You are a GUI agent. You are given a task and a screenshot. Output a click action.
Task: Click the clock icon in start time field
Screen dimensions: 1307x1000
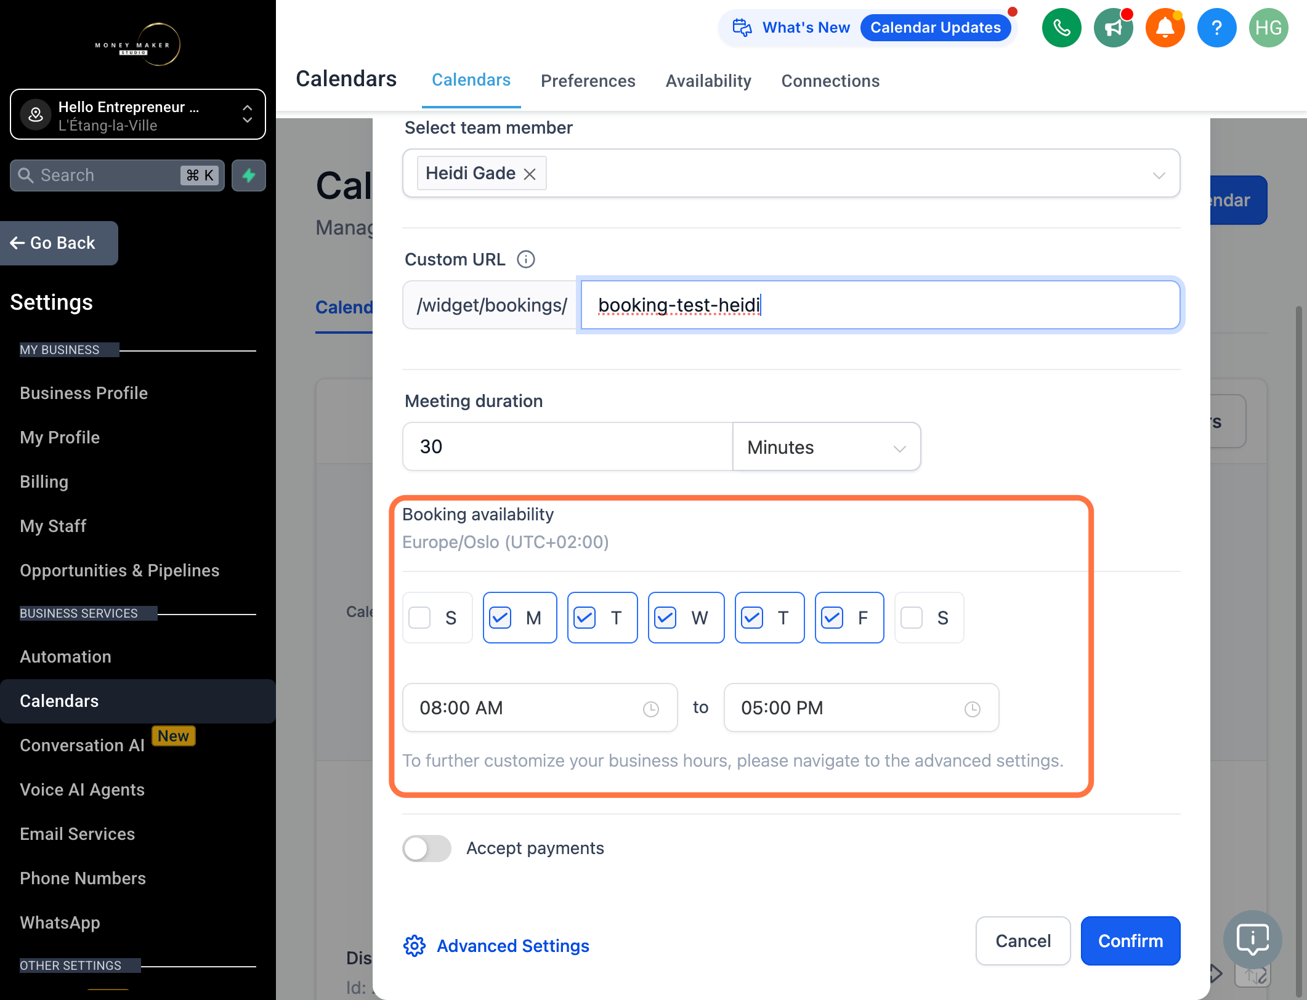click(651, 709)
